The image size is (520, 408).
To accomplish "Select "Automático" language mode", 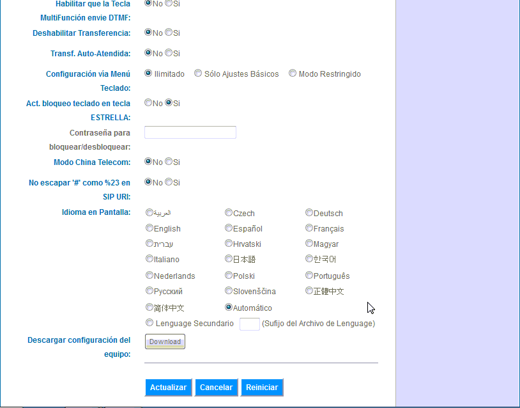I will click(x=228, y=307).
